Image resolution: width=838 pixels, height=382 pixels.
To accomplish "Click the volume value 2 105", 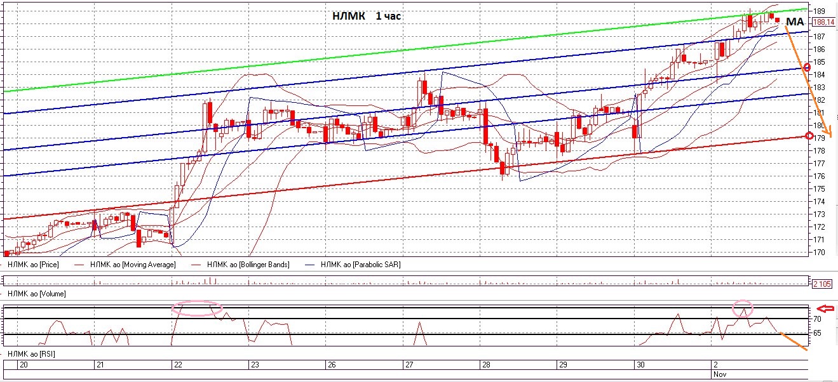I will (823, 283).
